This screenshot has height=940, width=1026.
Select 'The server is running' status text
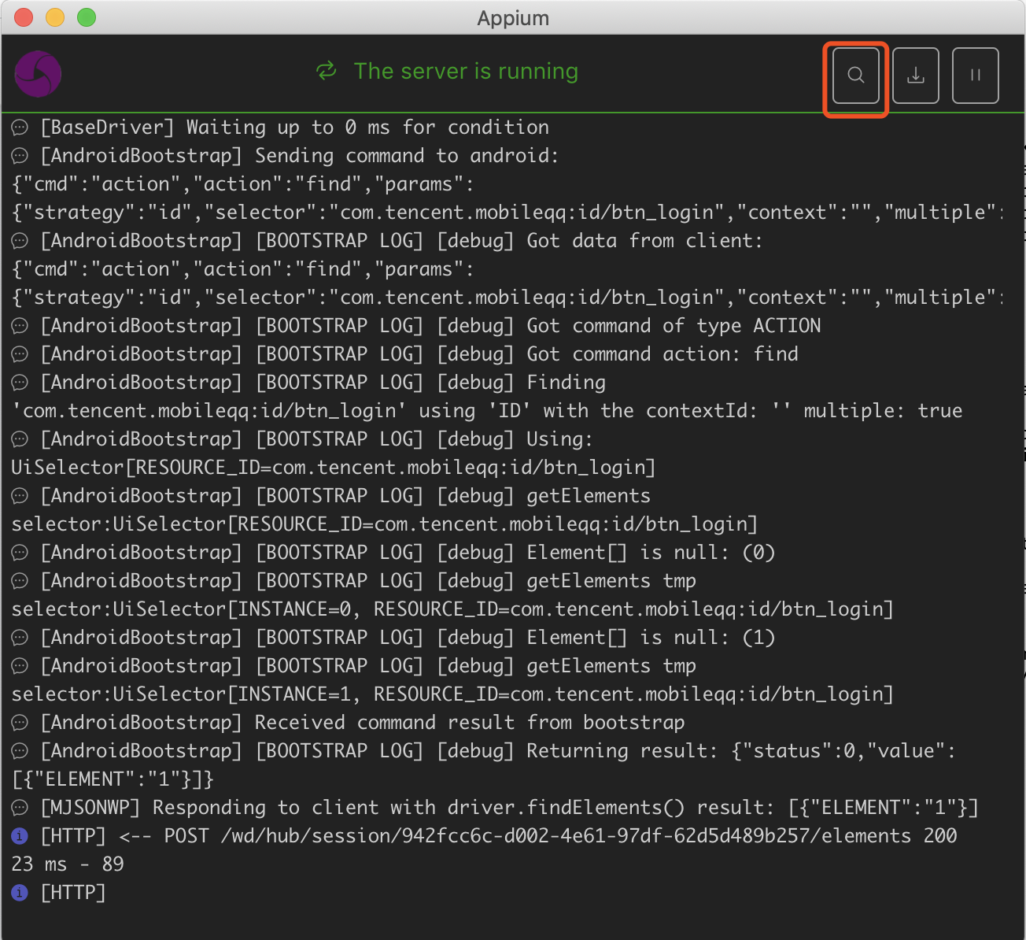466,71
